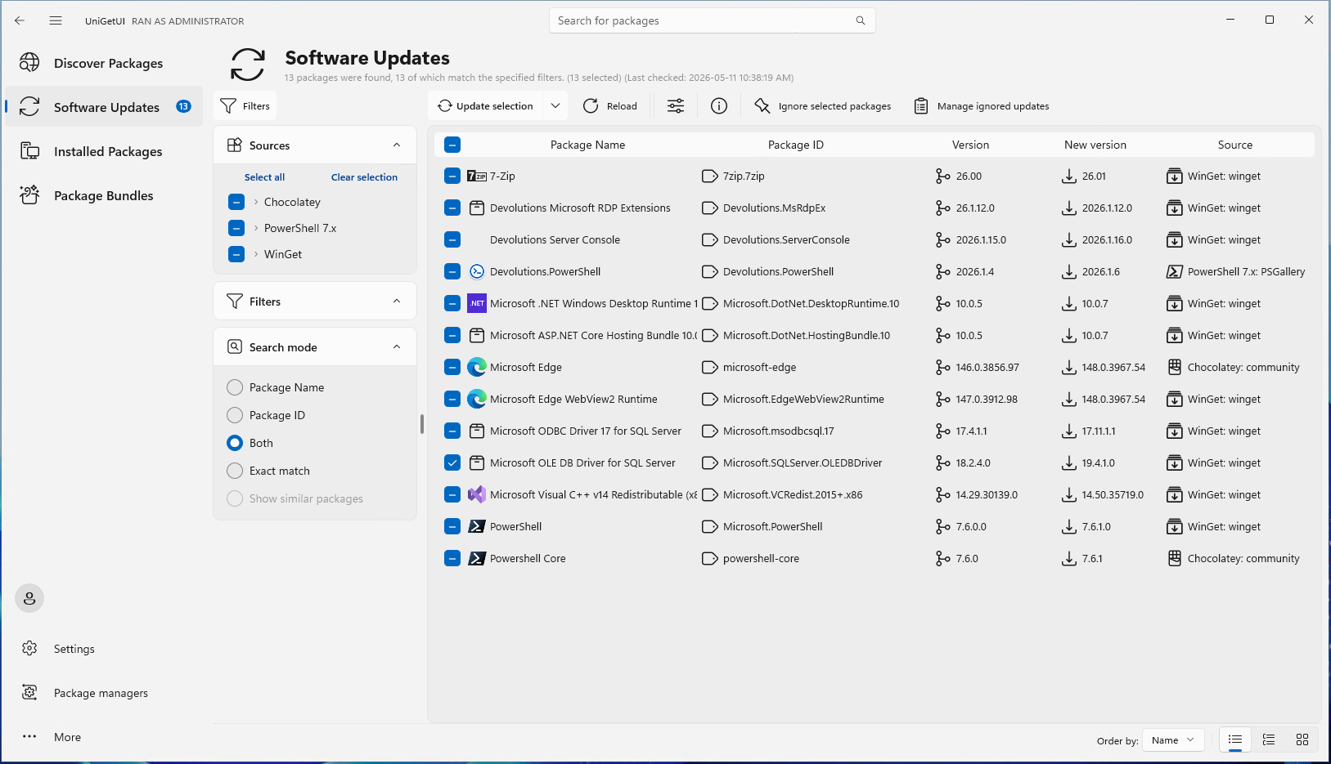Open Package managers page
Image resolution: width=1331 pixels, height=764 pixels.
104,693
